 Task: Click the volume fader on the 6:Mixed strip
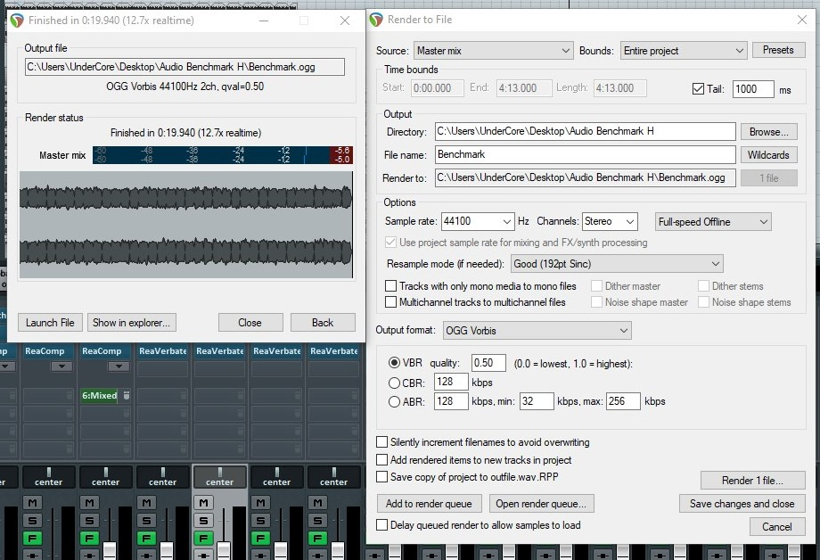(110, 550)
